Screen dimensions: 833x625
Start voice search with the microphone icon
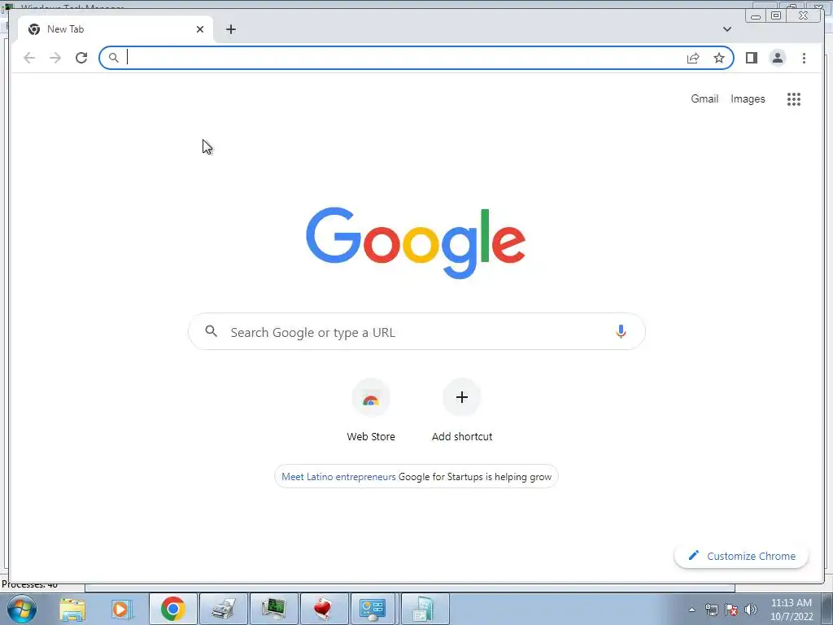(621, 332)
